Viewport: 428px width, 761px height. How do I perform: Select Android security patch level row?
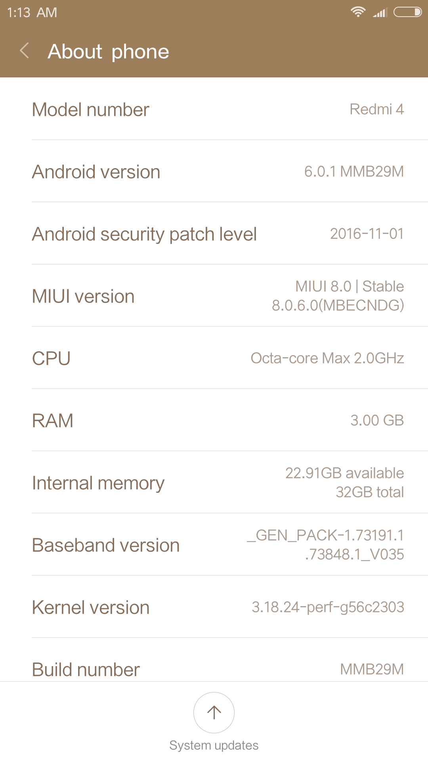[214, 234]
